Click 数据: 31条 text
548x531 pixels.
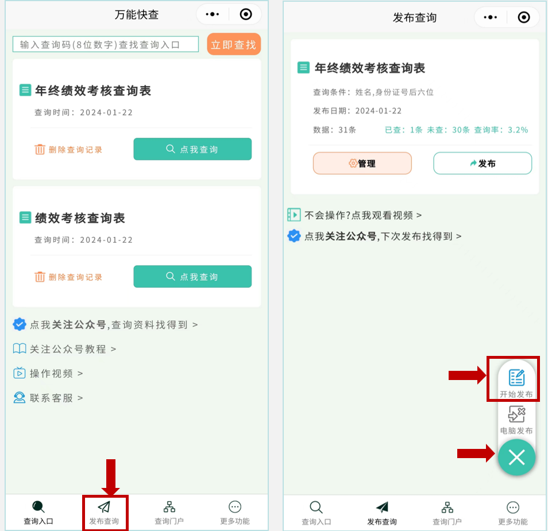[x=334, y=130]
